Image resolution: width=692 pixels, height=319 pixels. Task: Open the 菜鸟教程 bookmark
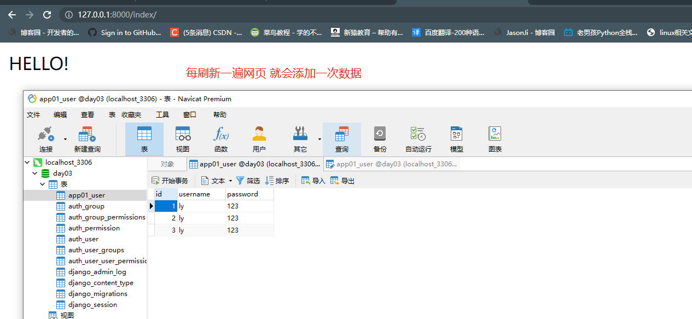286,32
